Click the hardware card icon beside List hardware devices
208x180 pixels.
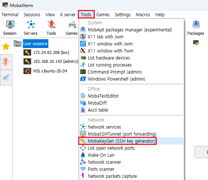pyautogui.click(x=83, y=58)
